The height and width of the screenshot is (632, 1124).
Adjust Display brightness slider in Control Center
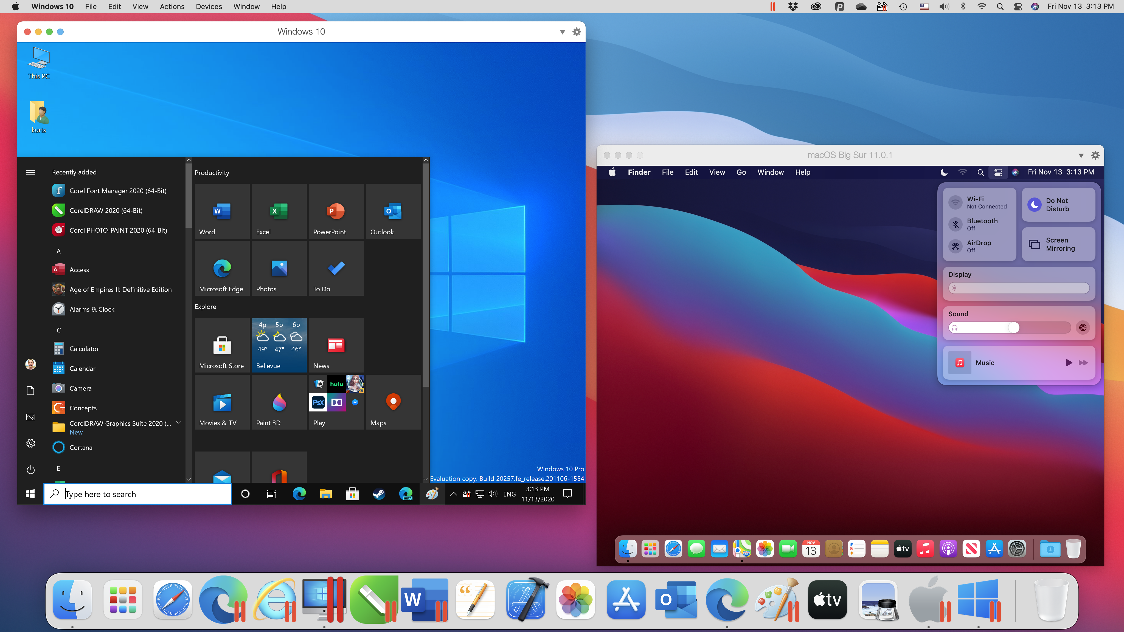pos(1019,288)
